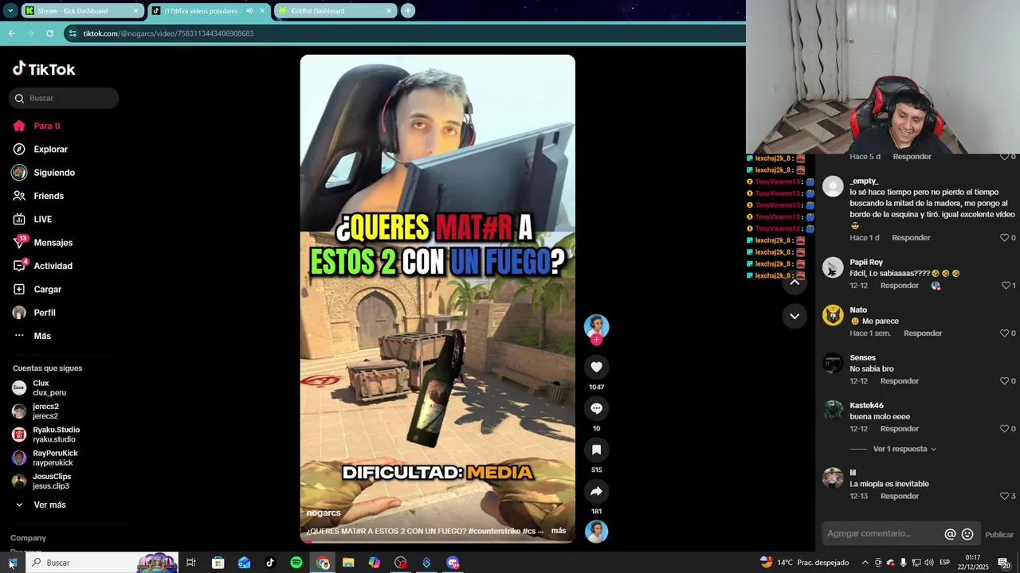Go to the previous video arrow

coord(794,282)
